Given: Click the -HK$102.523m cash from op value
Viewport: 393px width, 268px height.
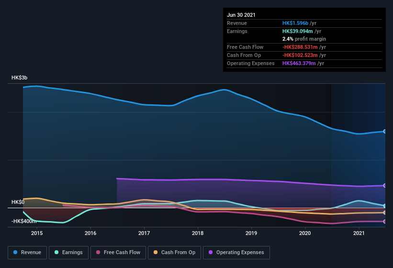Looking at the screenshot, I should (x=300, y=55).
